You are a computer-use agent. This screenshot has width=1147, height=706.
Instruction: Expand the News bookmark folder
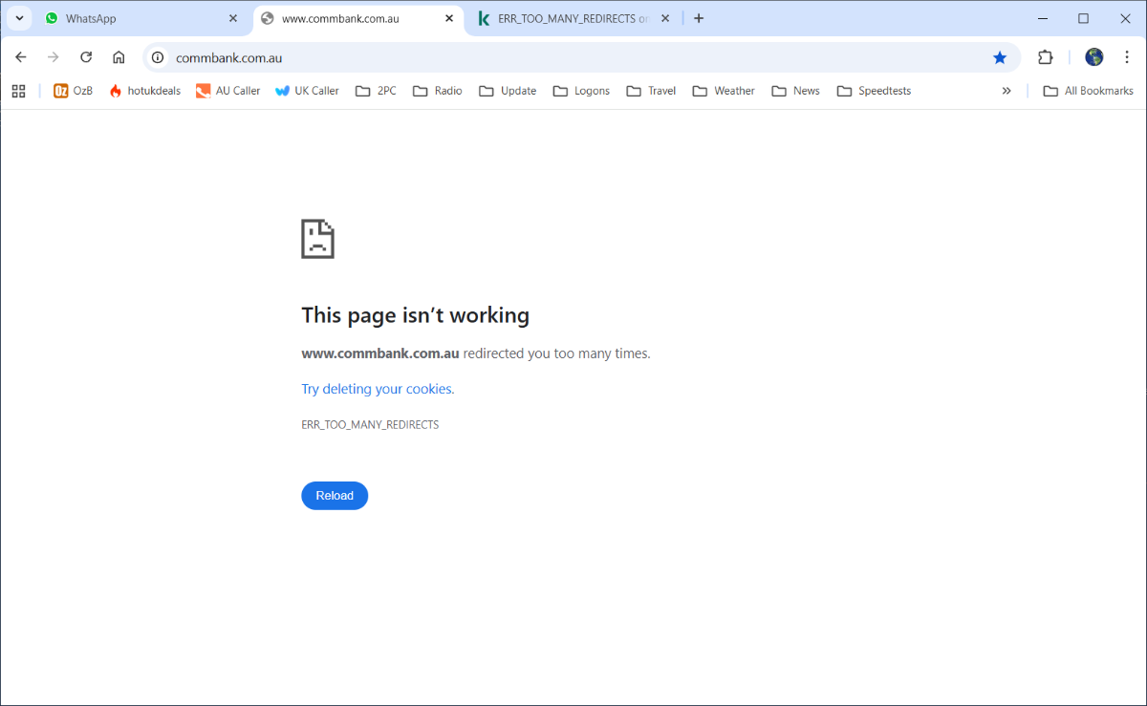coord(795,91)
